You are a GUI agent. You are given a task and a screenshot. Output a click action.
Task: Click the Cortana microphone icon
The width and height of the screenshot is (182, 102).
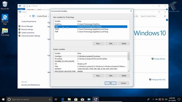point(50,99)
